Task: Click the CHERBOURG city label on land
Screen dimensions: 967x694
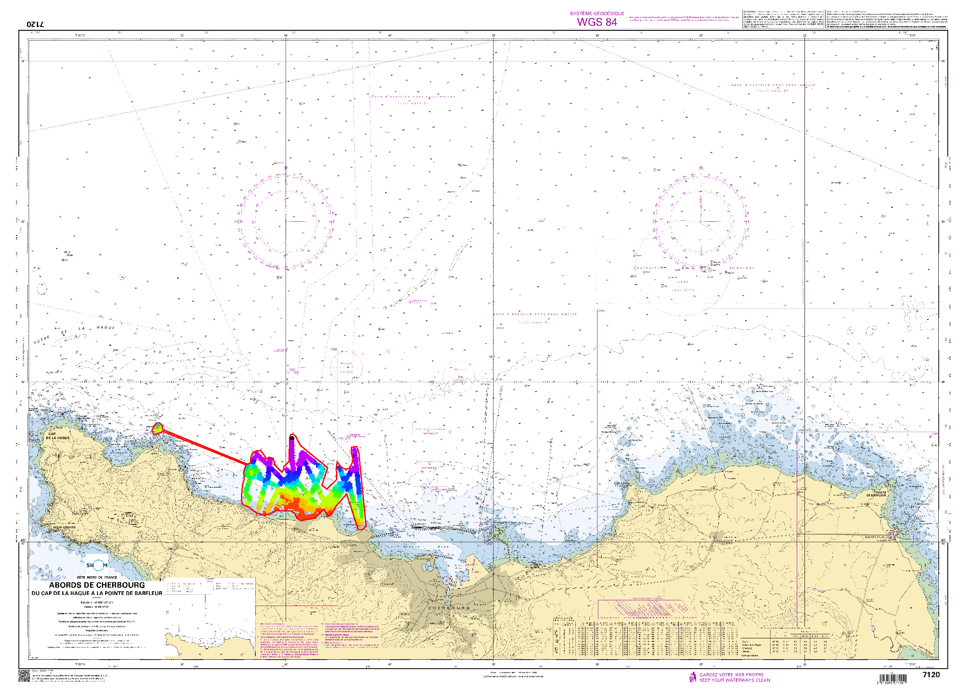Action: pos(449,608)
